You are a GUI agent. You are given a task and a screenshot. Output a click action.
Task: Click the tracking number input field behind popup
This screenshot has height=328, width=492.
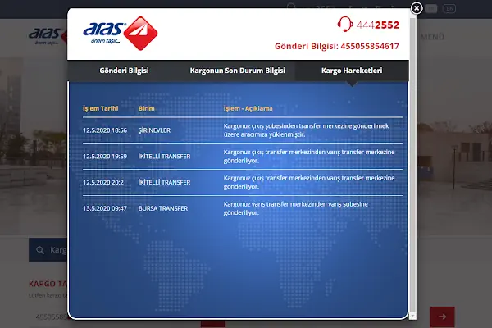click(x=50, y=317)
